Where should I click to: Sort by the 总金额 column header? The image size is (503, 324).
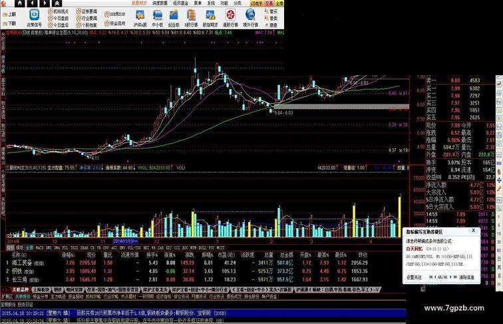coord(287,255)
